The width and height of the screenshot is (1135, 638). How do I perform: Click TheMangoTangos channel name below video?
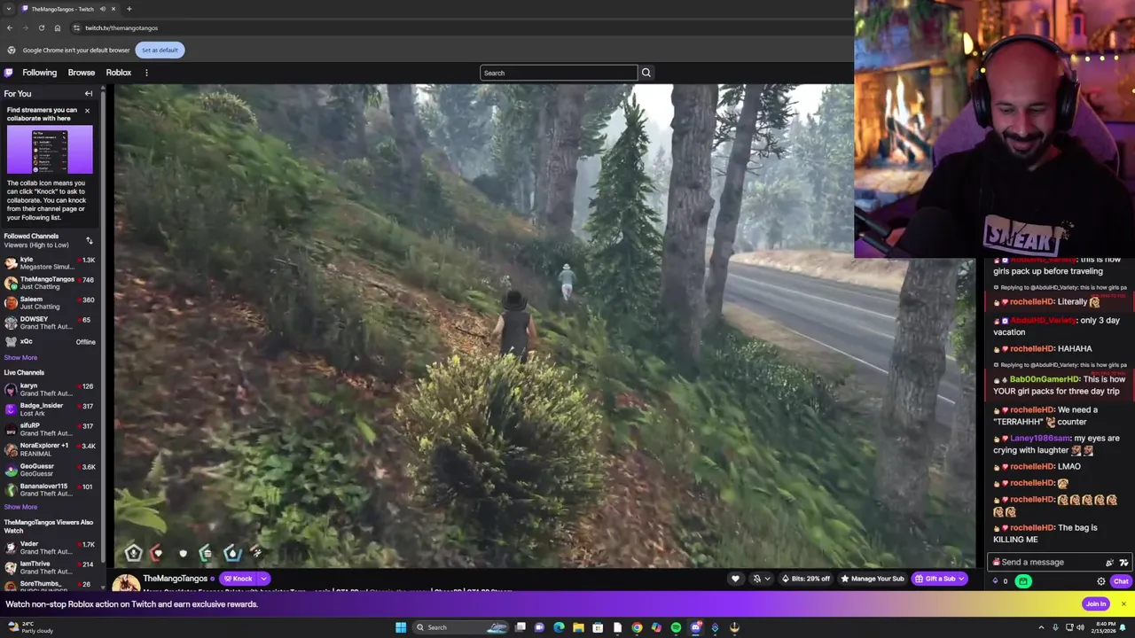tap(175, 579)
